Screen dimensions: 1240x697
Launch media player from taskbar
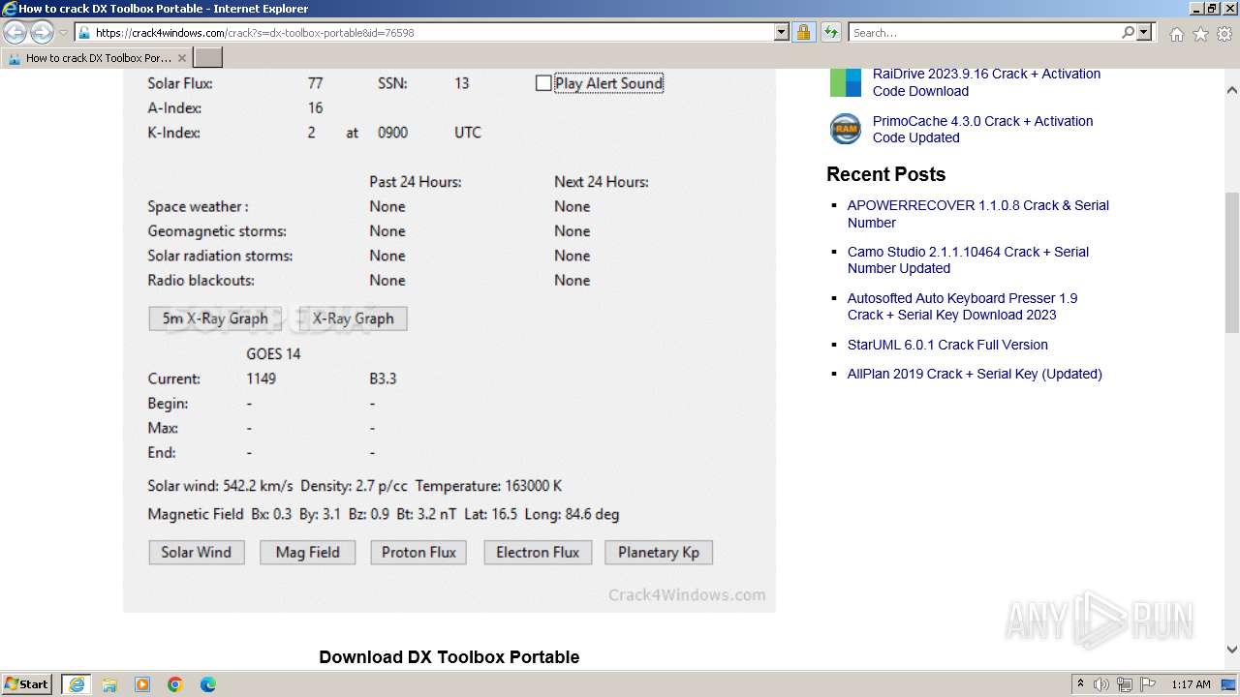(x=142, y=684)
